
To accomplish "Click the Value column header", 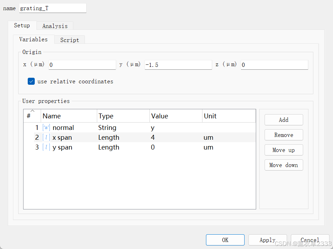I will click(176, 116).
